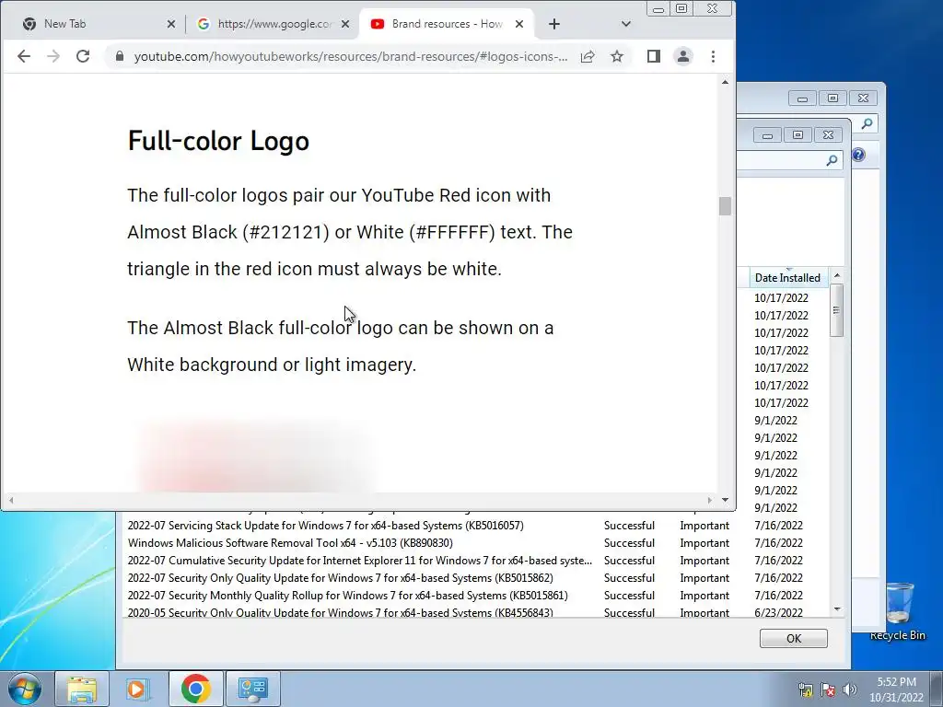Open the Windows Start menu
This screenshot has width=943, height=707.
[x=25, y=689]
